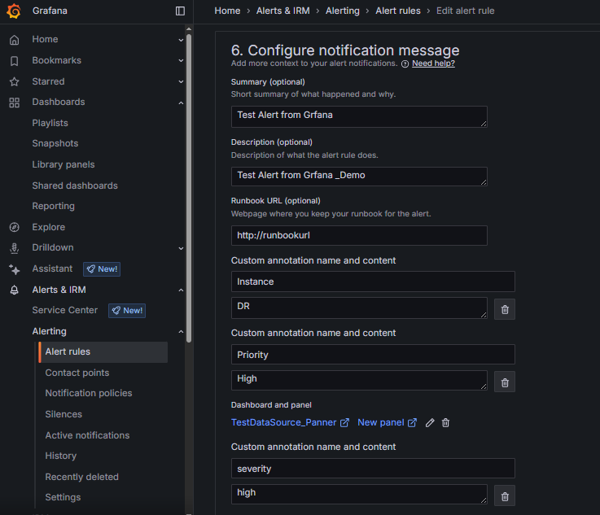600x515 pixels.
Task: Click Home breadcrumb link
Action: click(x=227, y=11)
